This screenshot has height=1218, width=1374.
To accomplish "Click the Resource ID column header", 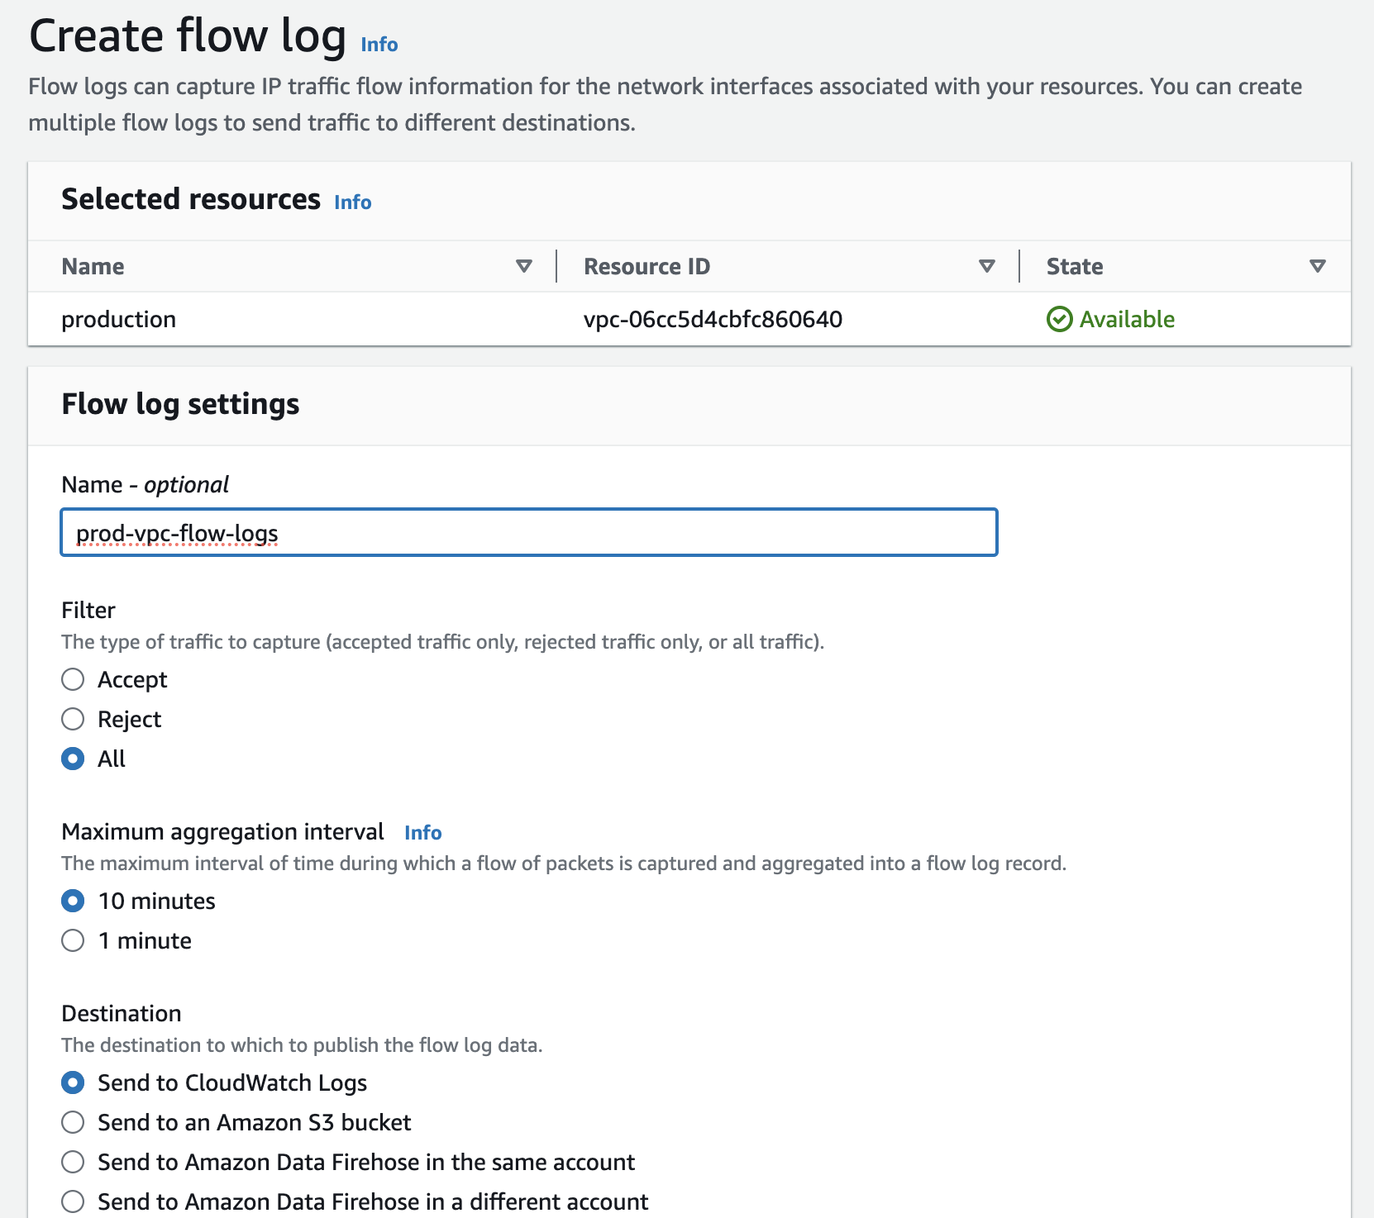I will 646,266.
